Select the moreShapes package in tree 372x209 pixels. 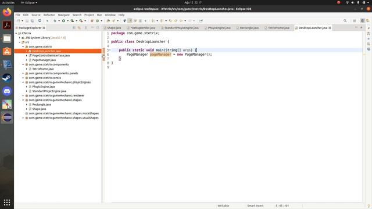(x=63, y=113)
